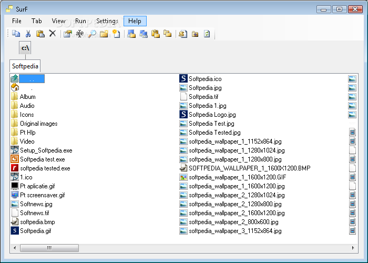The width and height of the screenshot is (368, 263).
Task: Select the file Softpedia.tif
Action: tap(203, 96)
